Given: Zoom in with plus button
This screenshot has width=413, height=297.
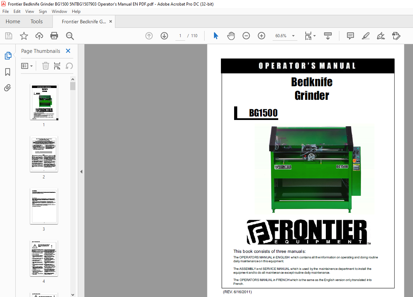Looking at the screenshot, I should click(261, 35).
